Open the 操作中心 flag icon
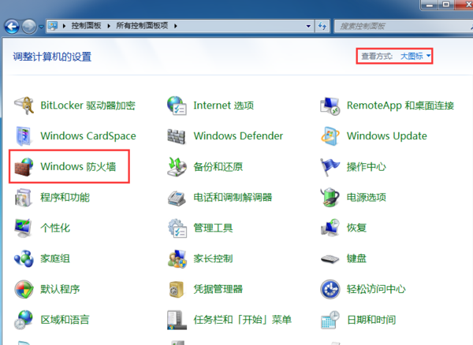 pos(330,167)
